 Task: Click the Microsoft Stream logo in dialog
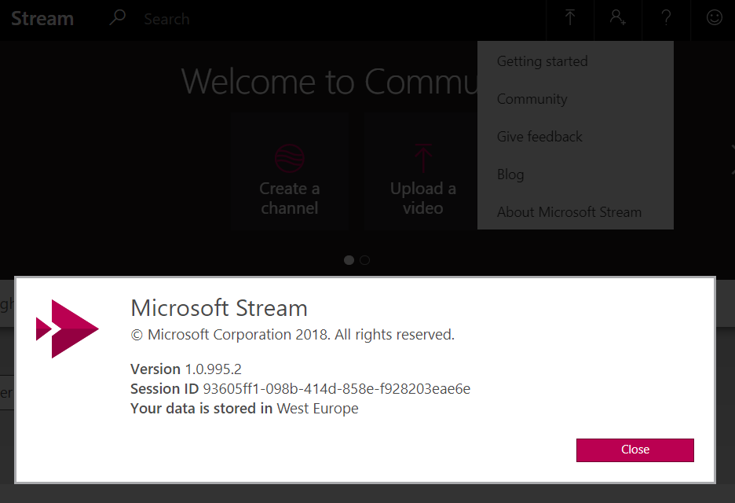tap(68, 329)
